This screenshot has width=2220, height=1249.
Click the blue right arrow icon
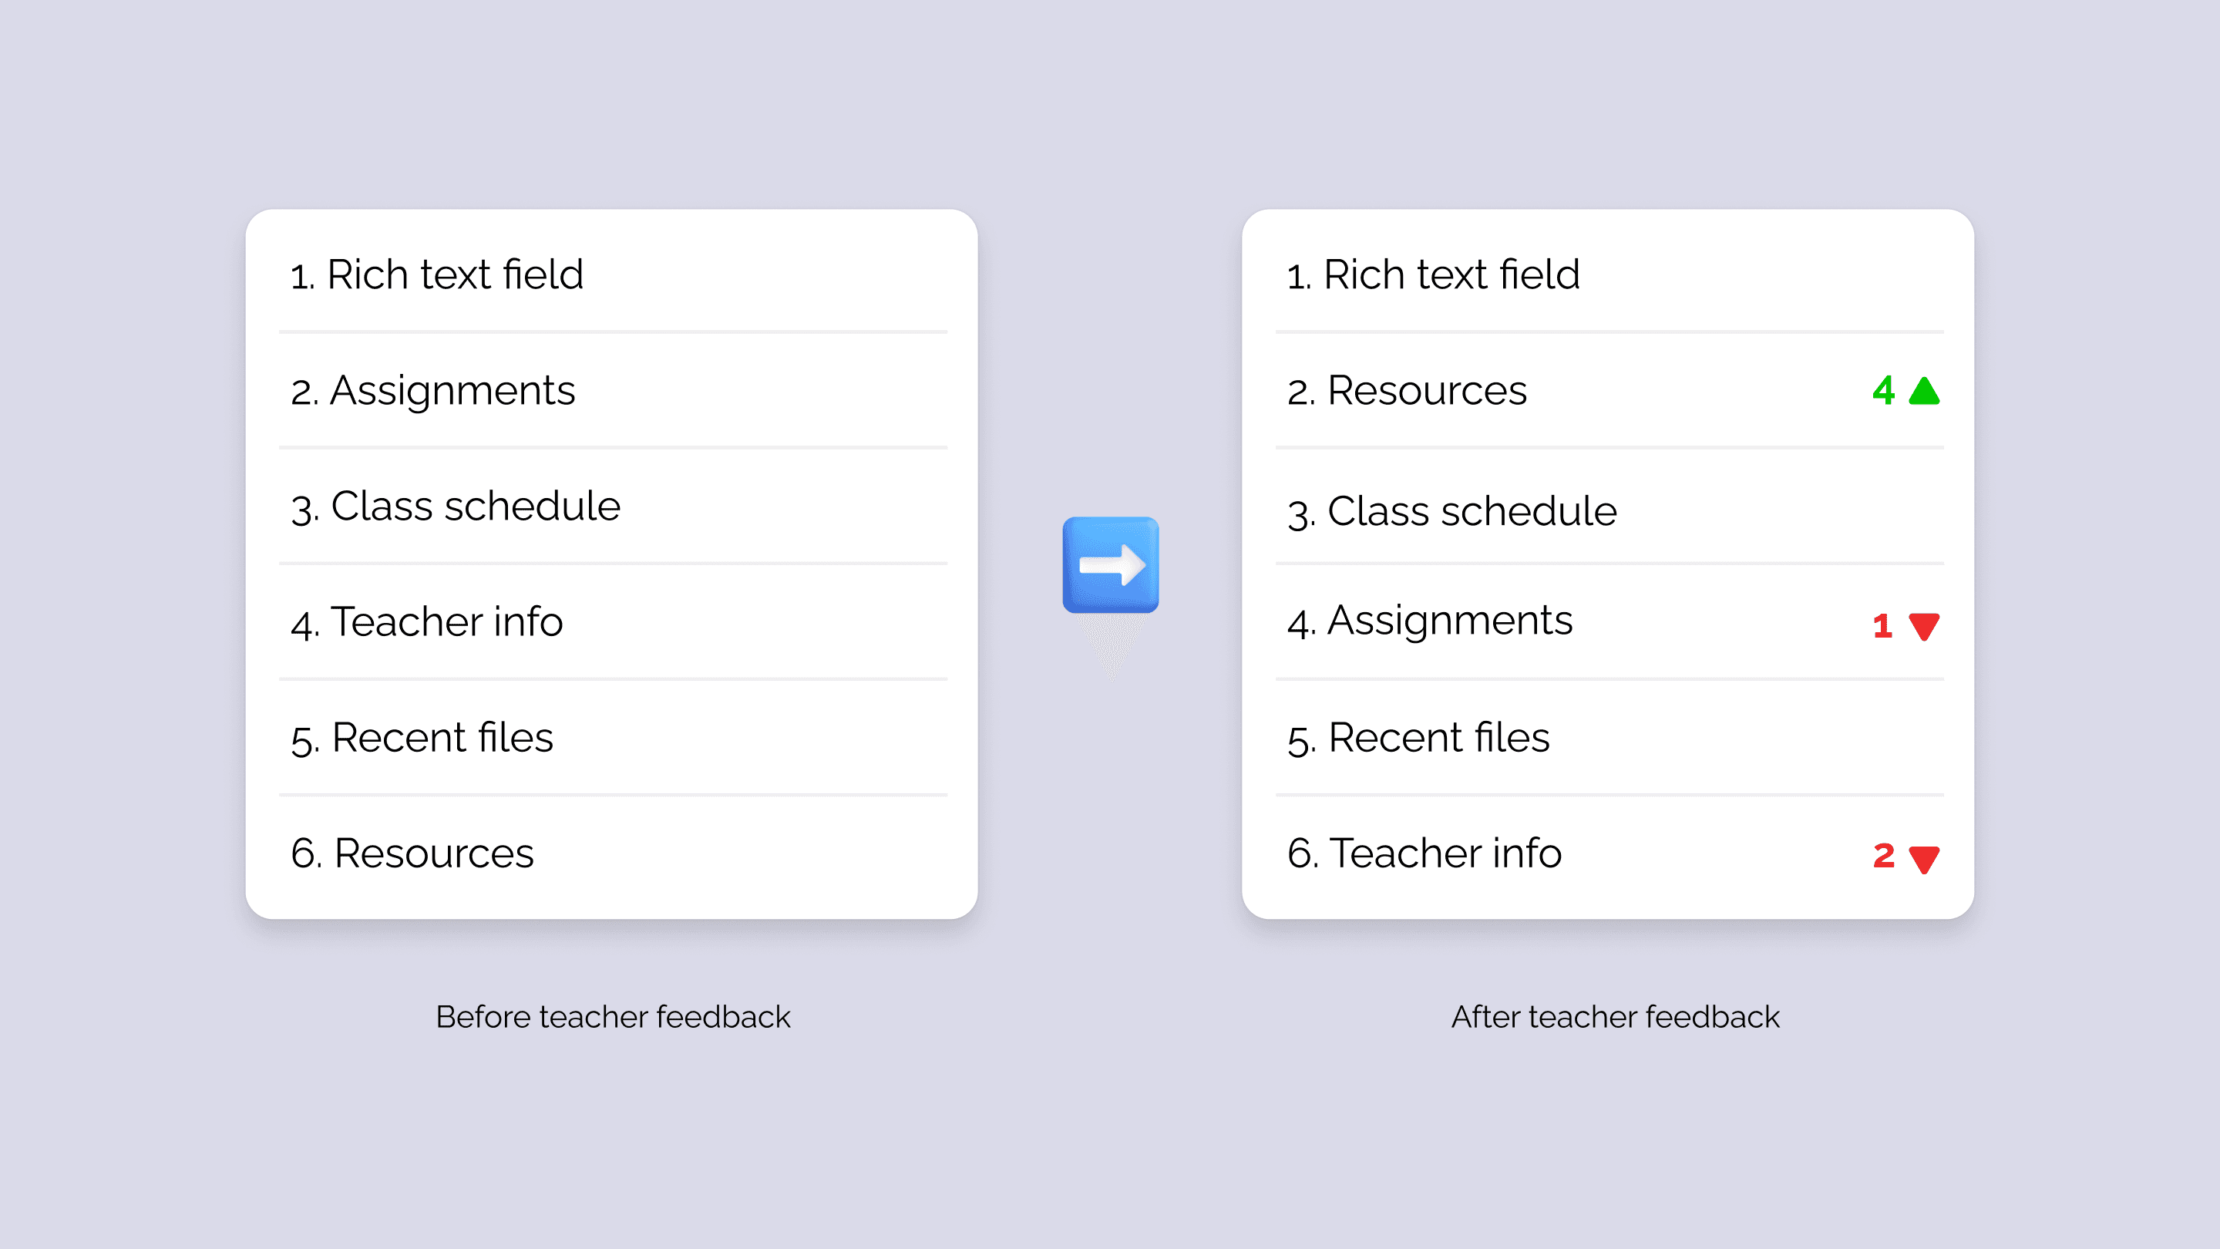click(1110, 565)
